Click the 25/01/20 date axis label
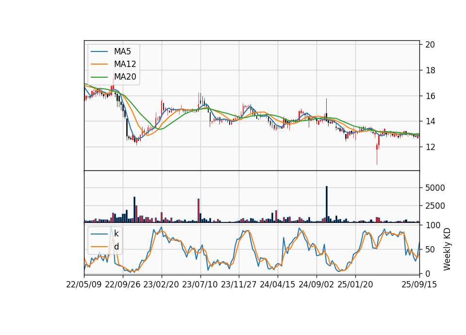466x335 pixels. click(355, 285)
